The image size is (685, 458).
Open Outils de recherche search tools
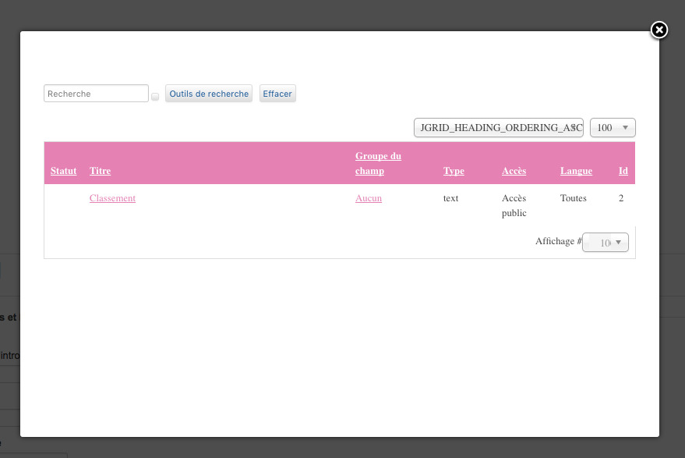coord(209,94)
